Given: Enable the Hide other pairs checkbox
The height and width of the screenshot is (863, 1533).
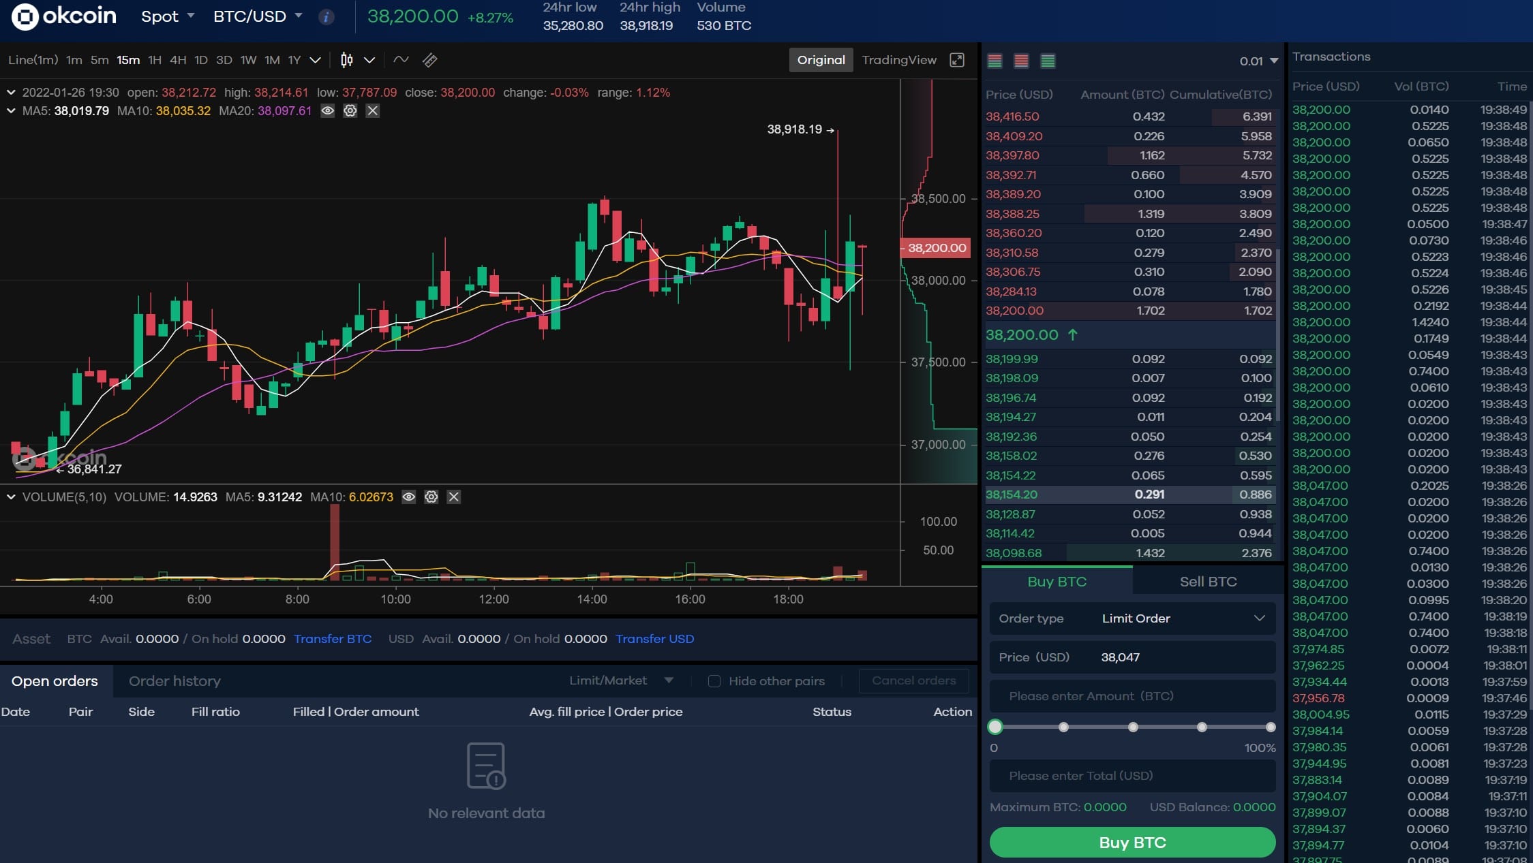Looking at the screenshot, I should (714, 680).
